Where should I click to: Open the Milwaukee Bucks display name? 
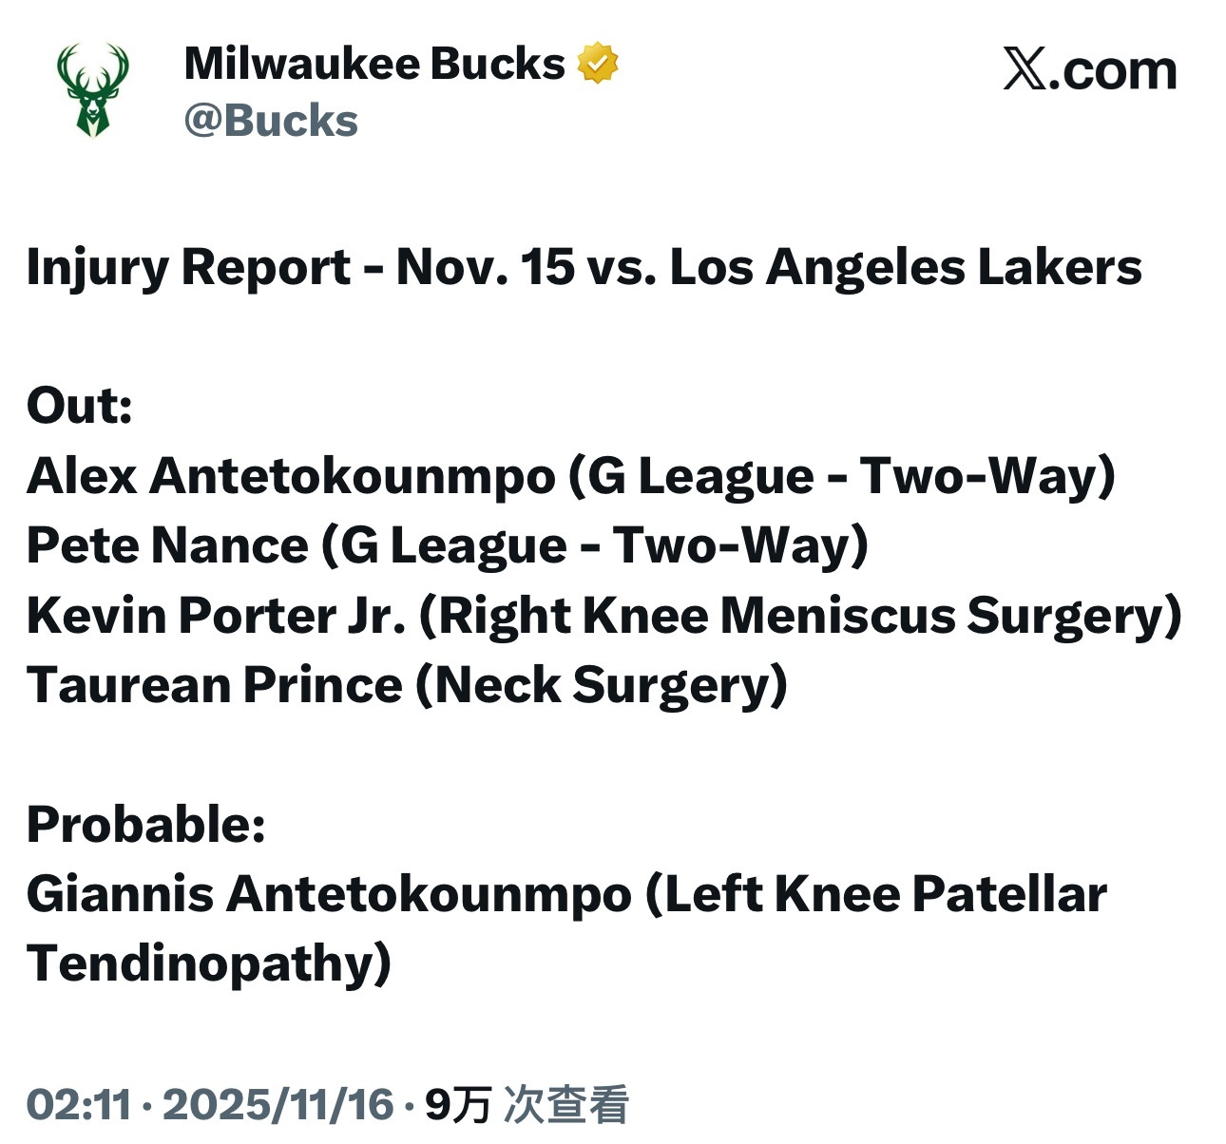point(374,64)
